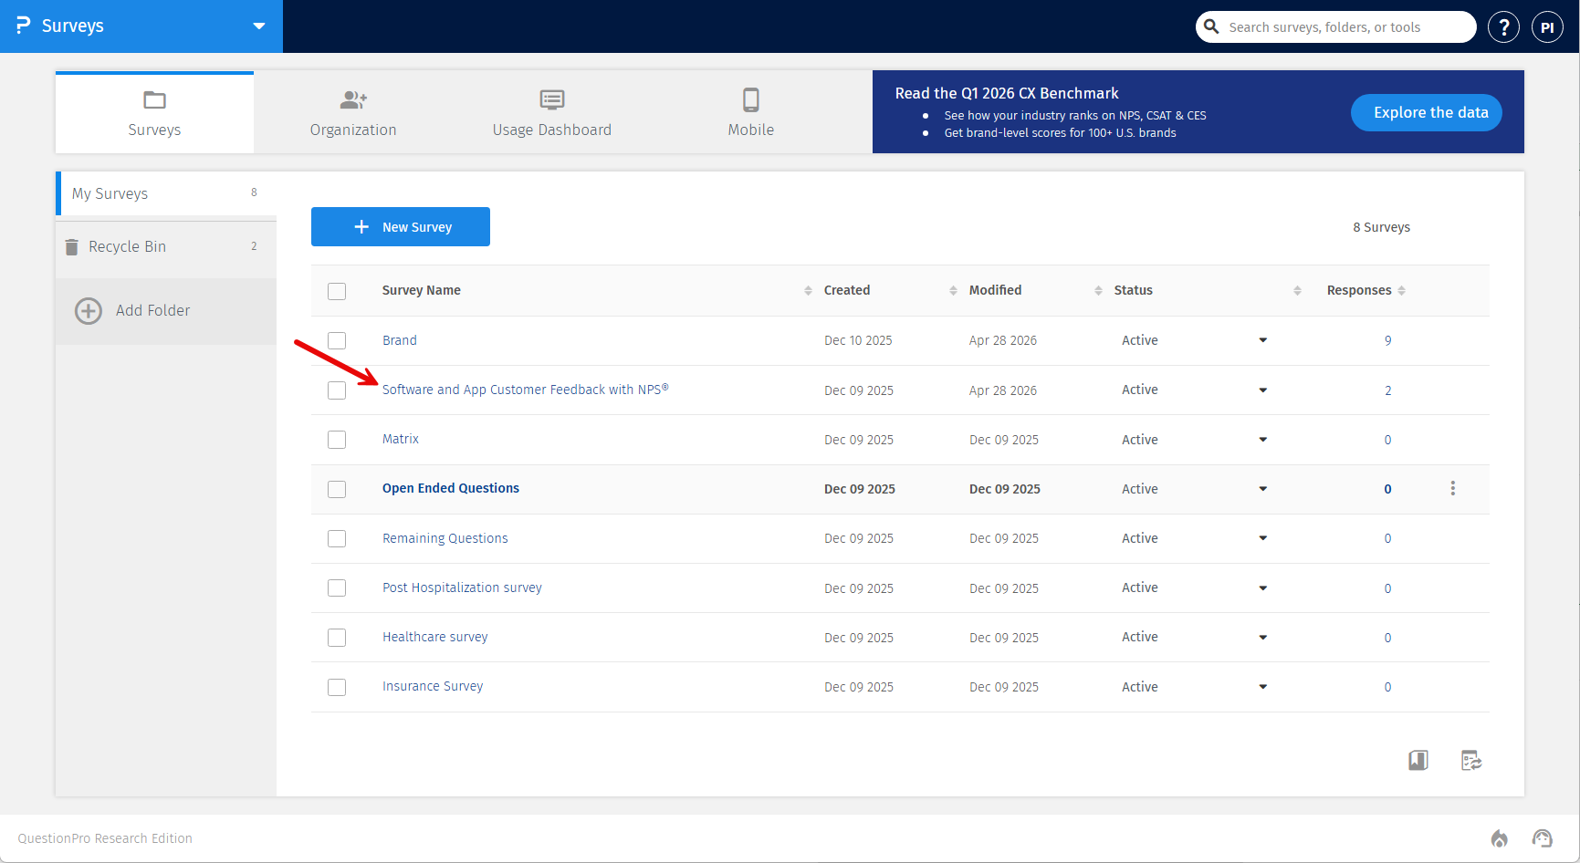
Task: Select My Surveys folder
Action: pyautogui.click(x=166, y=193)
